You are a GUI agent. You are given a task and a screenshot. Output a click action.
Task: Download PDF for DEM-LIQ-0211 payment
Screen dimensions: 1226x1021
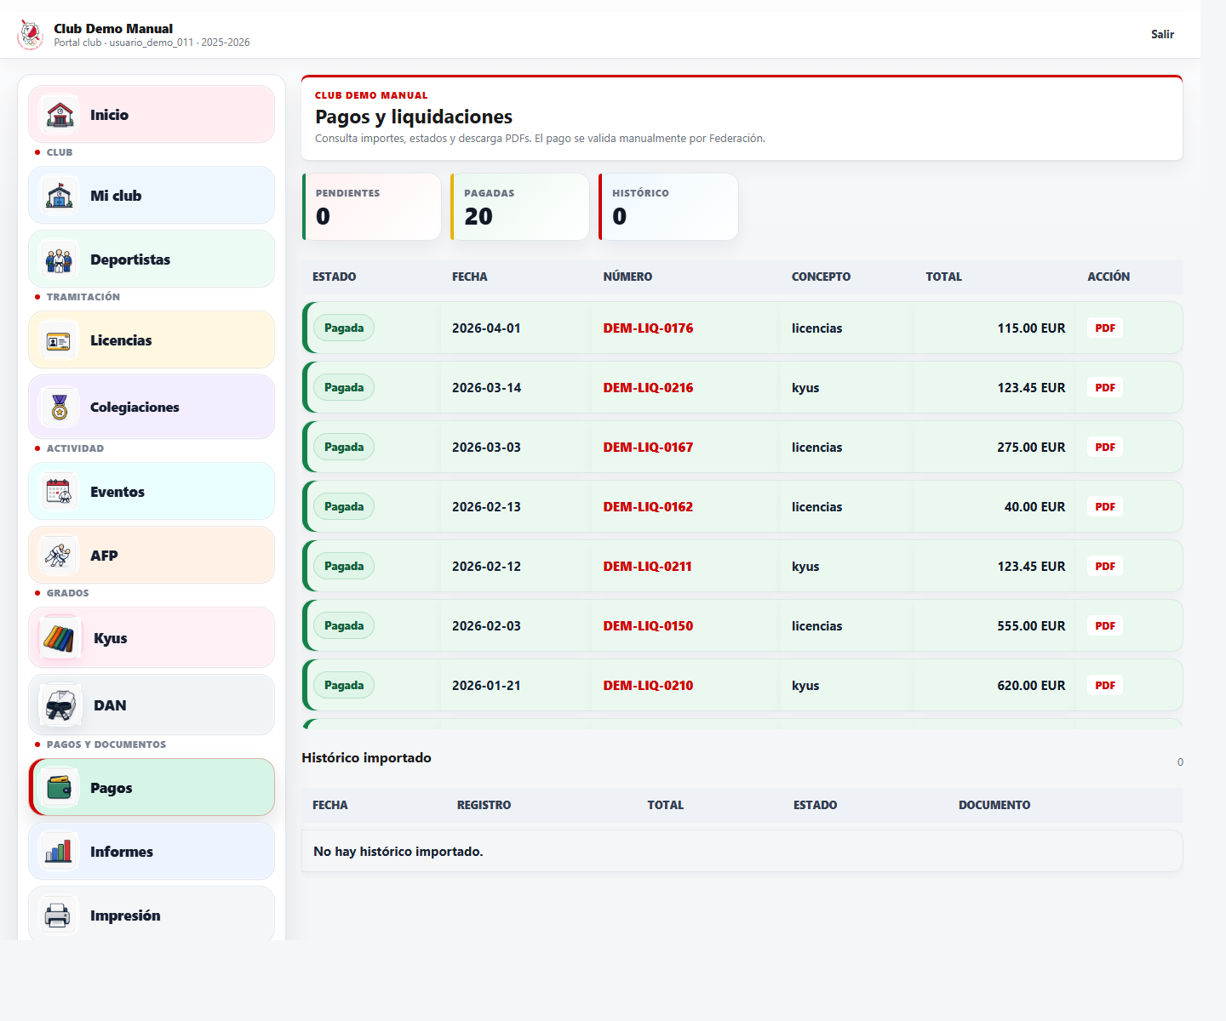(x=1105, y=566)
